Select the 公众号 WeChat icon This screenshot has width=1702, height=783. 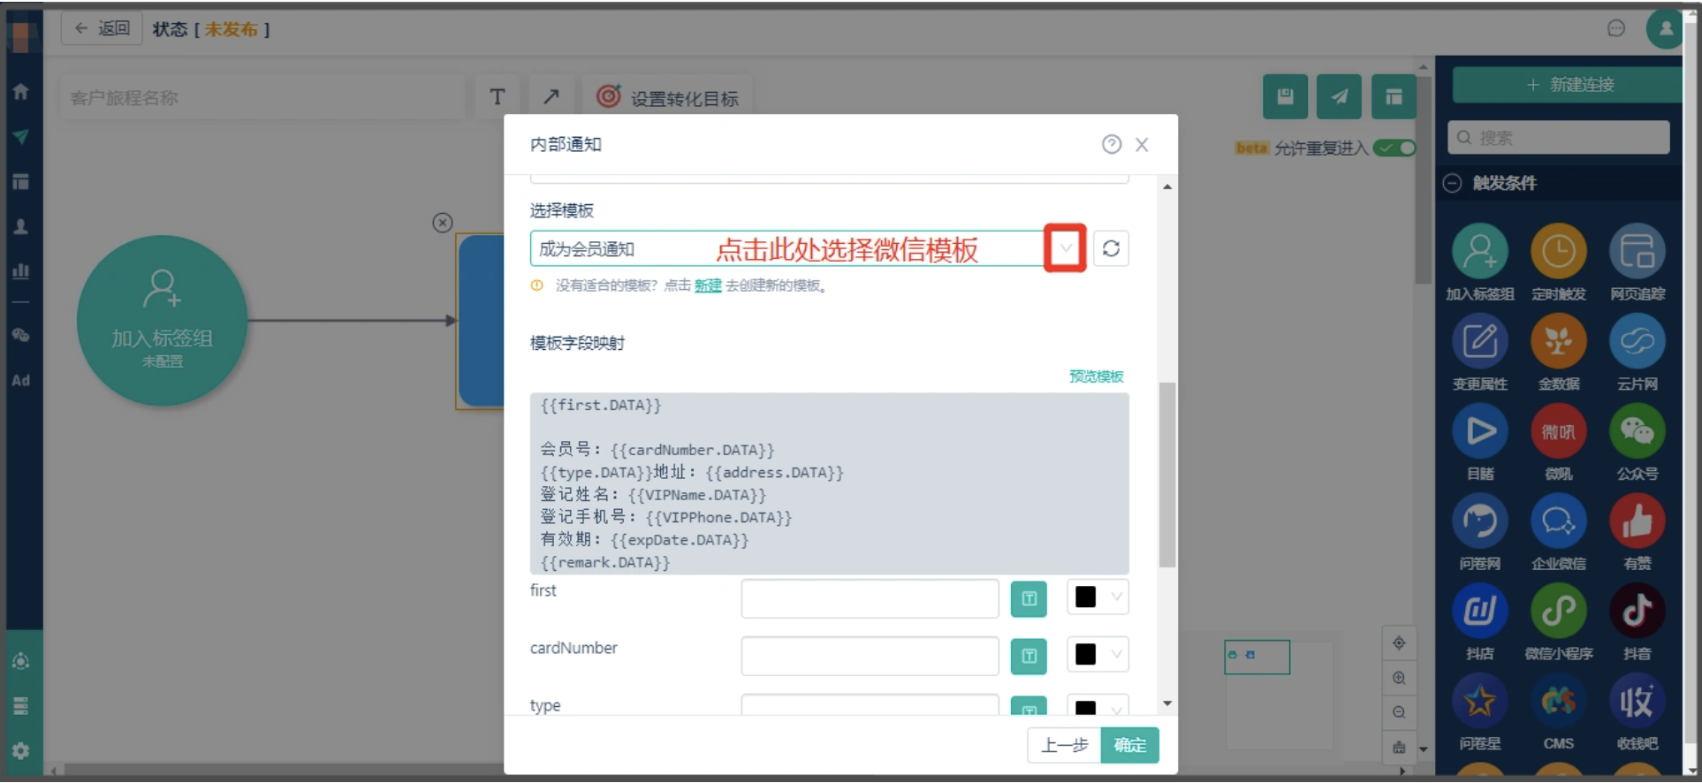[1637, 431]
